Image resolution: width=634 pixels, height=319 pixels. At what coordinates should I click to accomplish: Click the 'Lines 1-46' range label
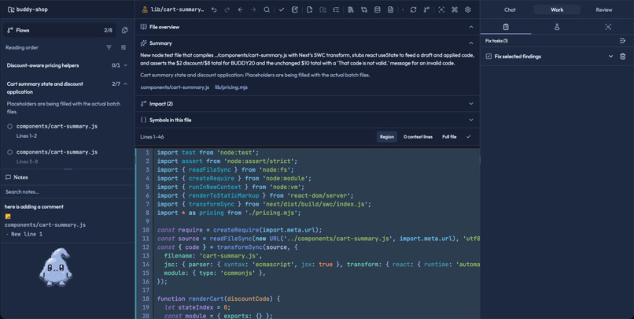point(152,137)
